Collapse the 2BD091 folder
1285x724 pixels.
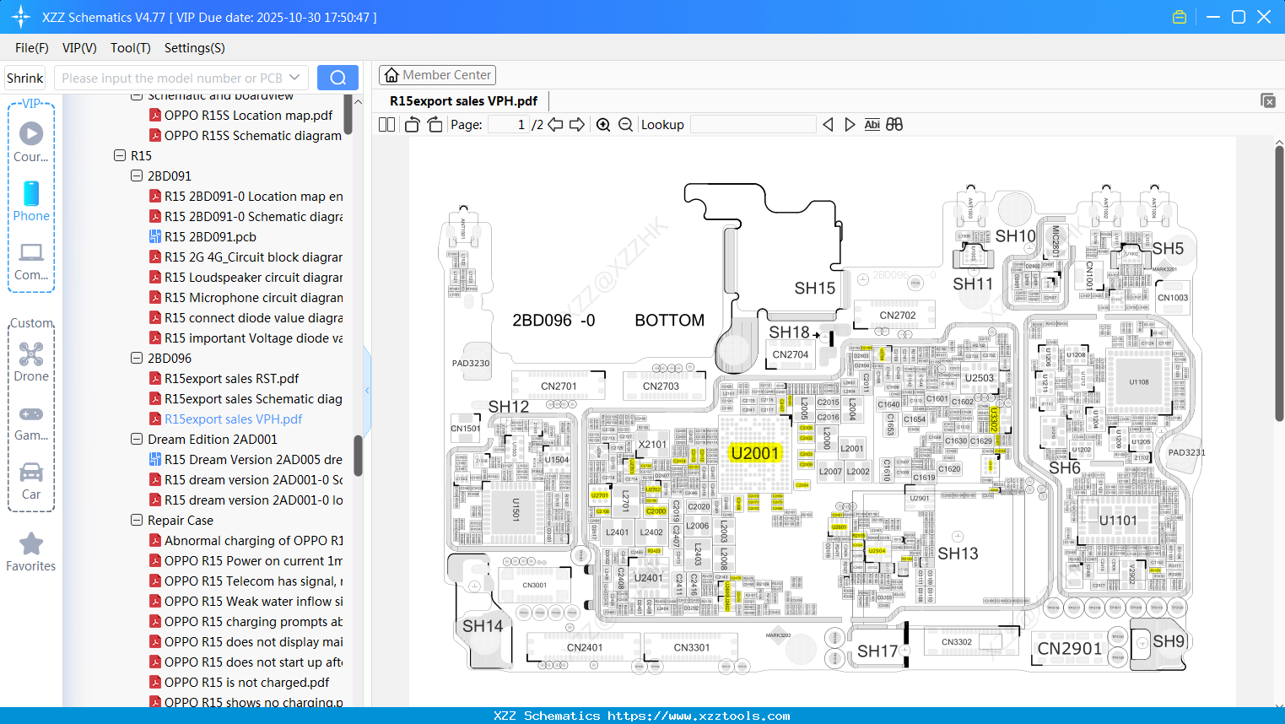tap(137, 176)
